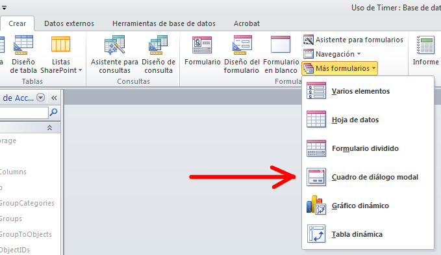Click the Navegación form icon
Screen dimensions: 441x255
(x=309, y=54)
